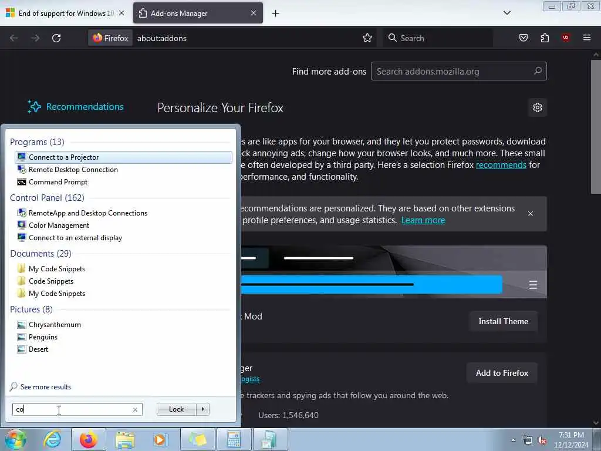Close the End of support tab
Image resolution: width=601 pixels, height=451 pixels.
[121, 13]
